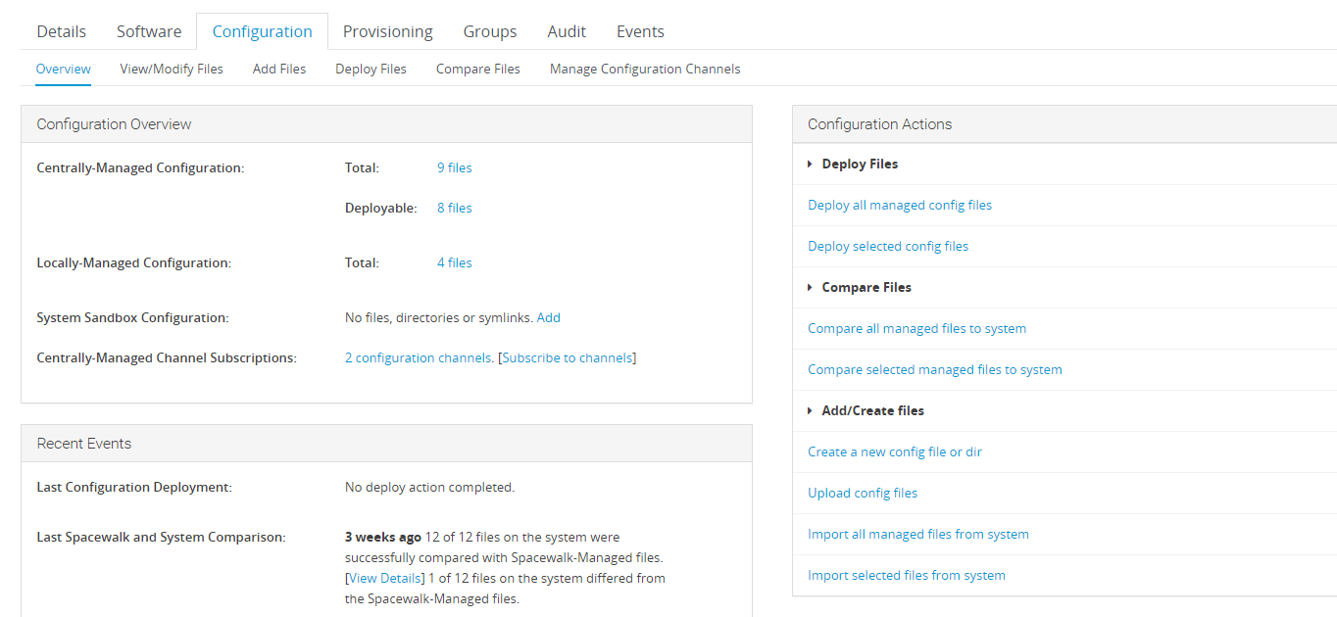Viewport: 1337px width, 617px height.
Task: Open the View/Modify Files subtab
Action: (171, 69)
